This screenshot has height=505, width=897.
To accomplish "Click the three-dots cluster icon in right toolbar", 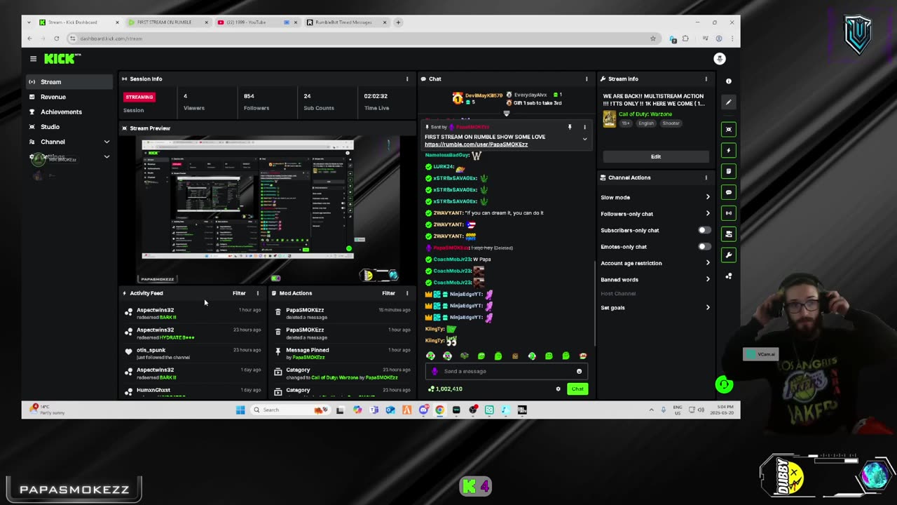I will [728, 276].
